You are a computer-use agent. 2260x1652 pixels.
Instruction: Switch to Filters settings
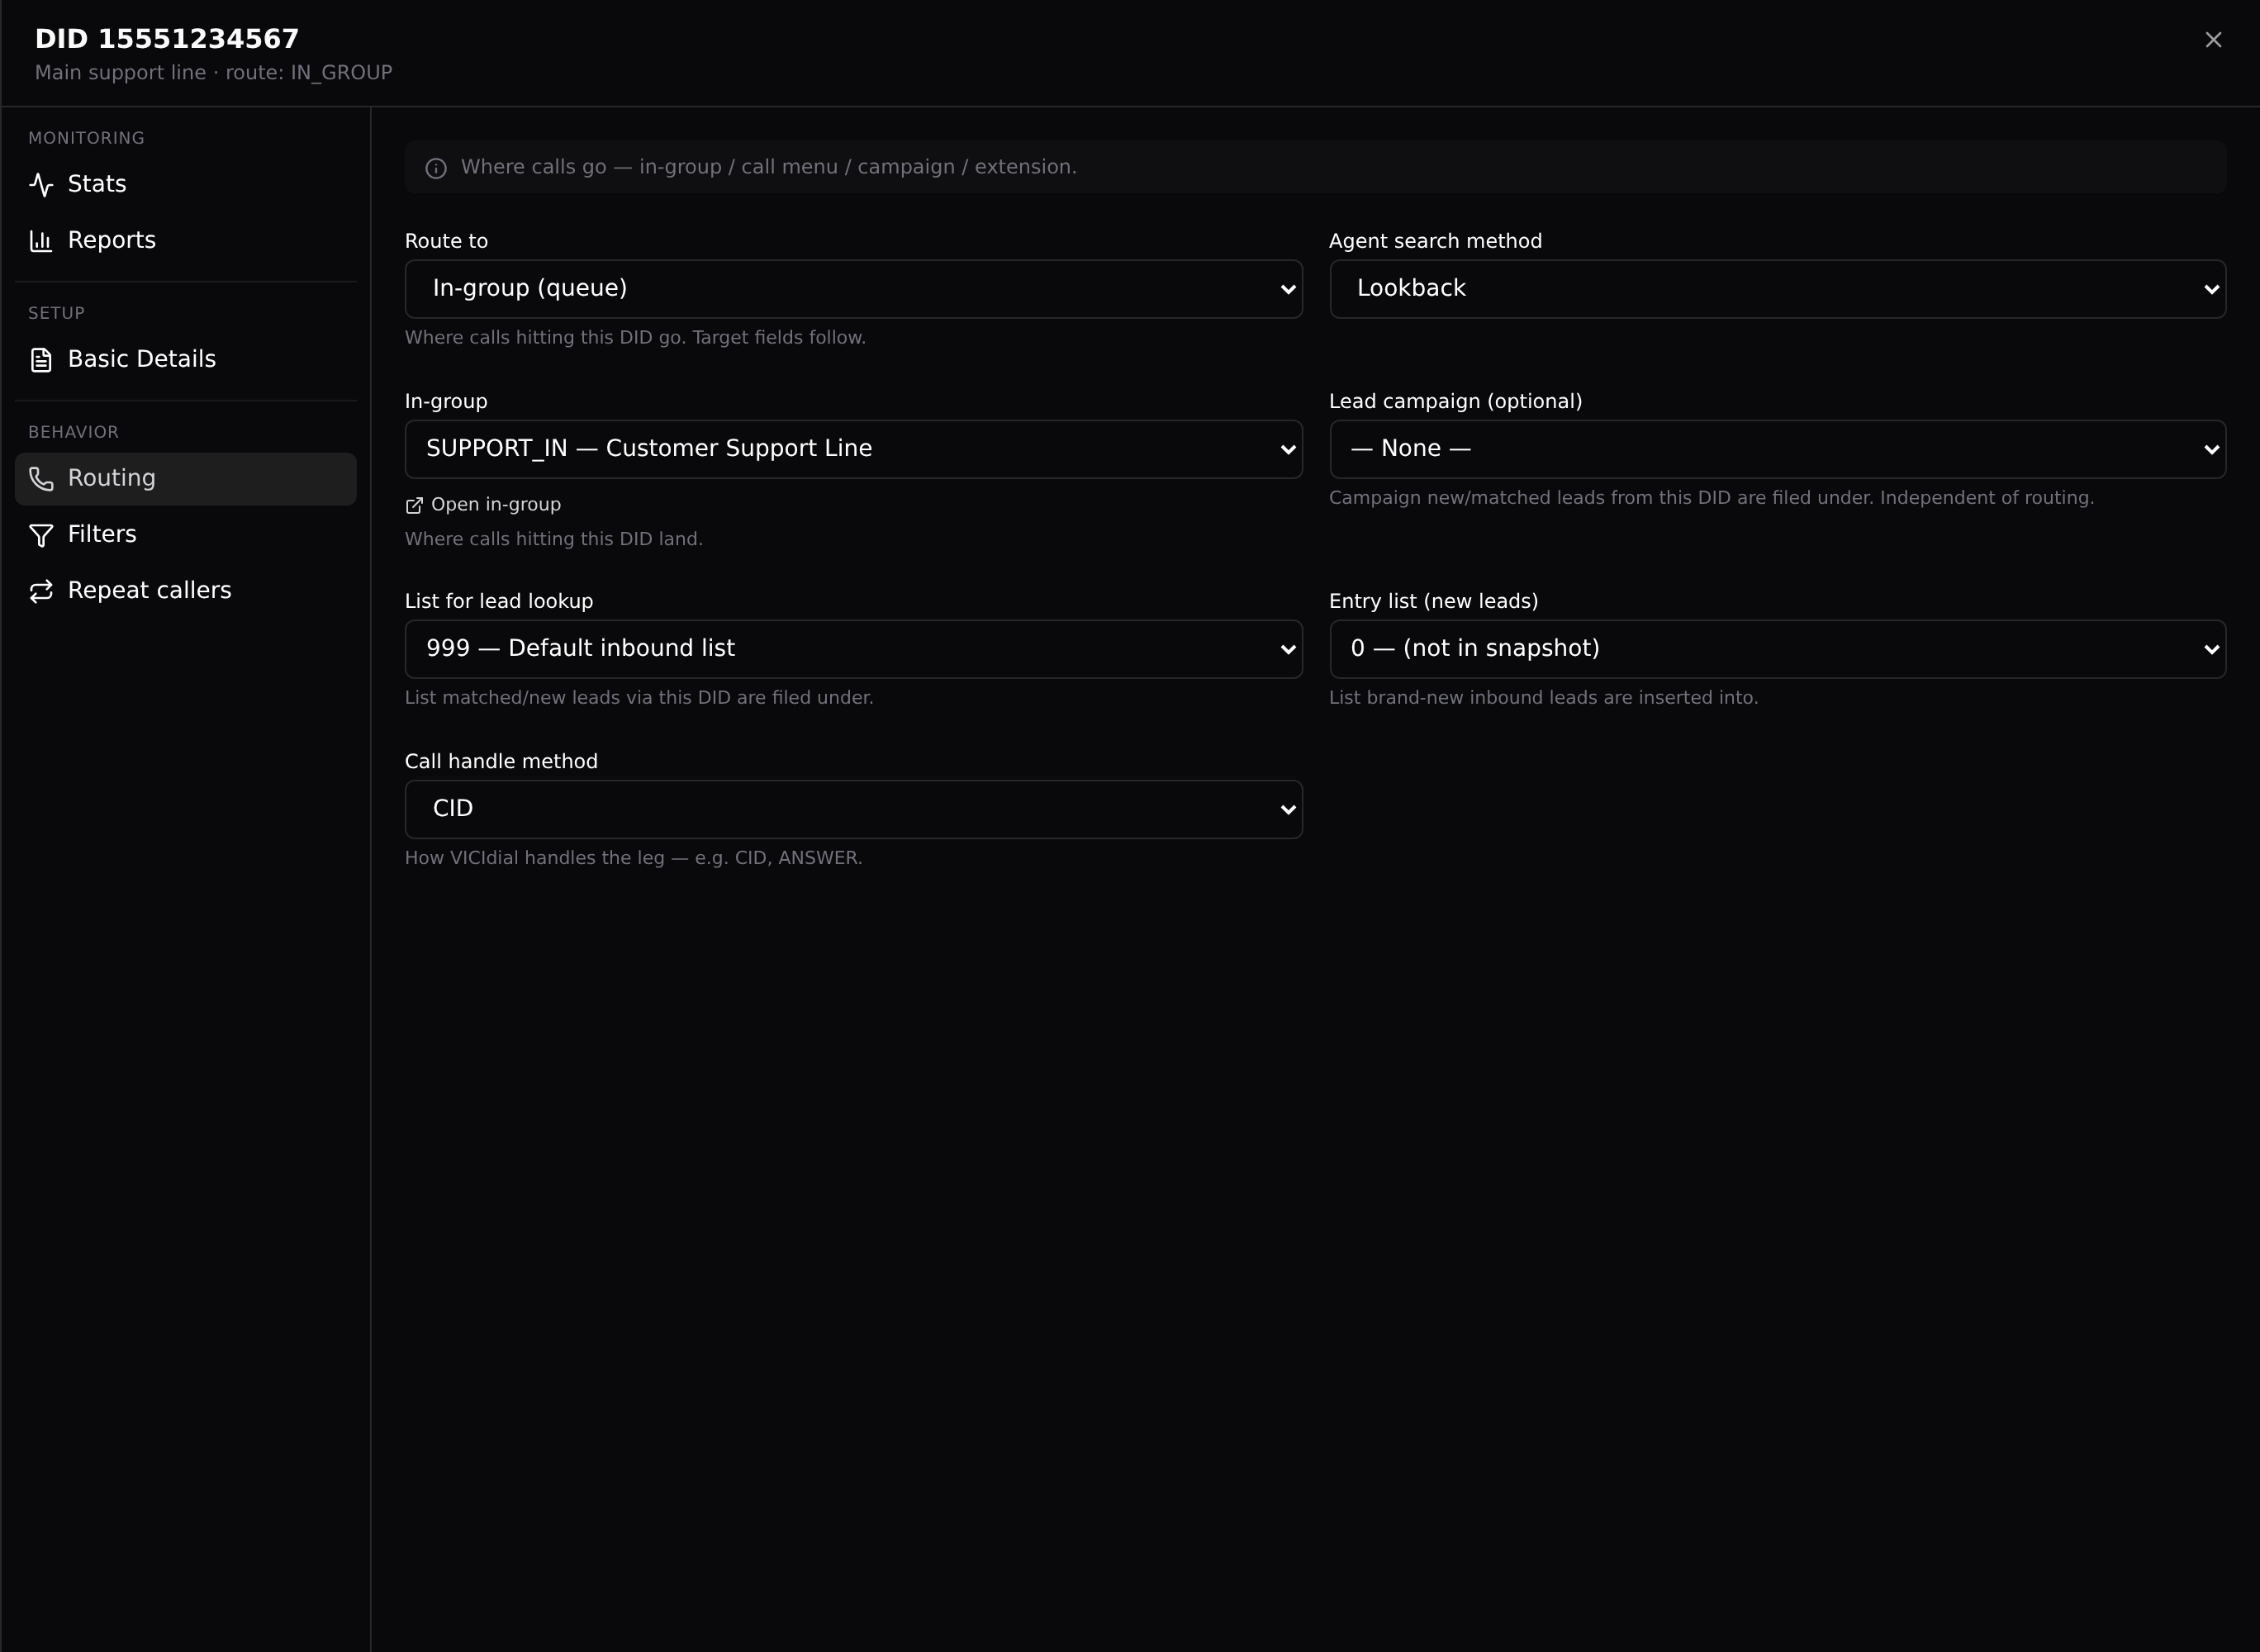click(186, 534)
